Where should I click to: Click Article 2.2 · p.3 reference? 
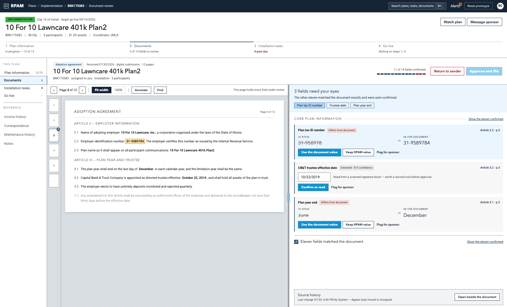tap(490, 130)
